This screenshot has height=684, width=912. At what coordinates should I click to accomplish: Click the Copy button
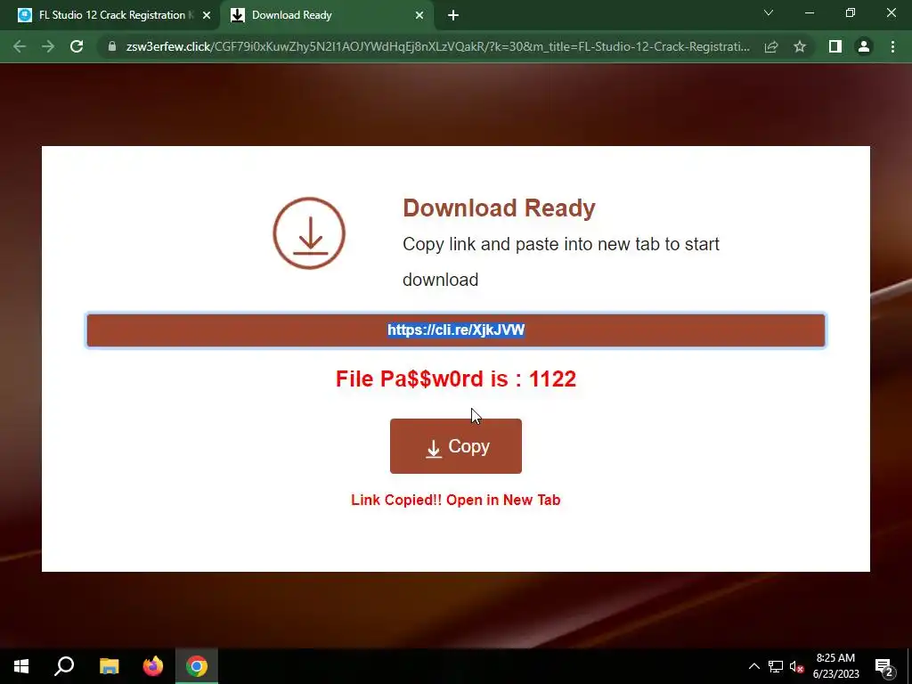(456, 446)
